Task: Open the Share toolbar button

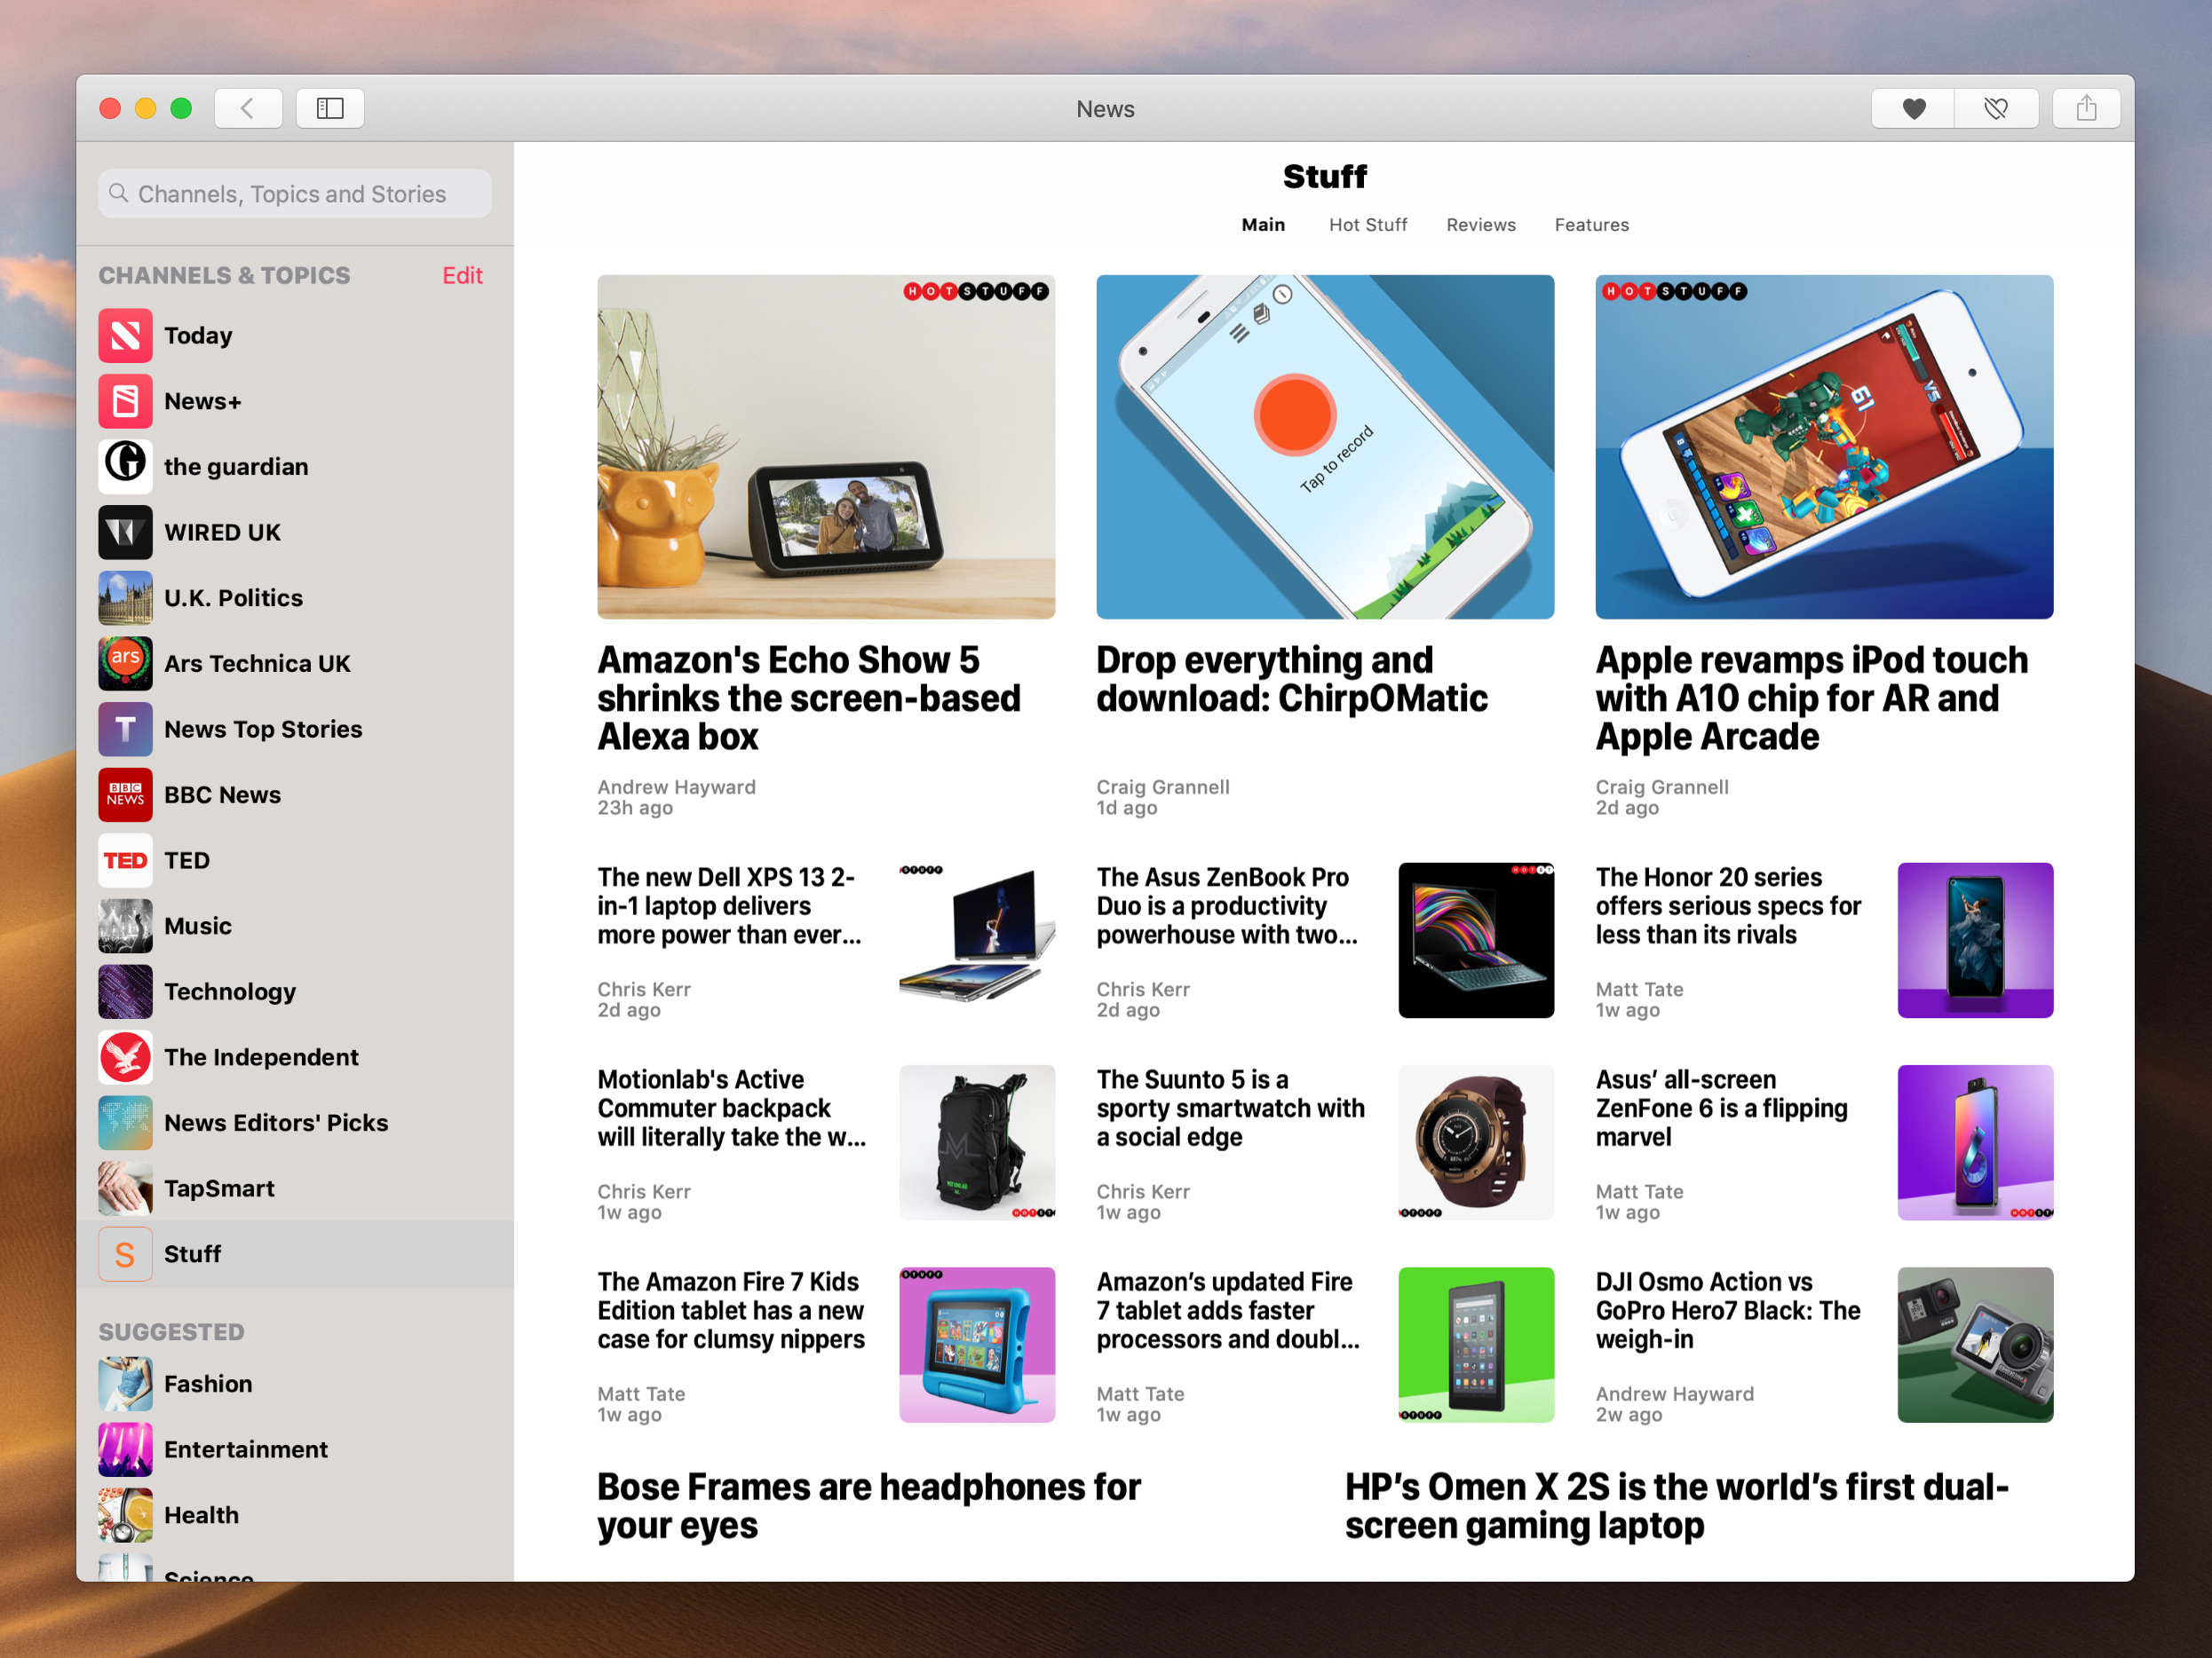Action: [x=2086, y=108]
